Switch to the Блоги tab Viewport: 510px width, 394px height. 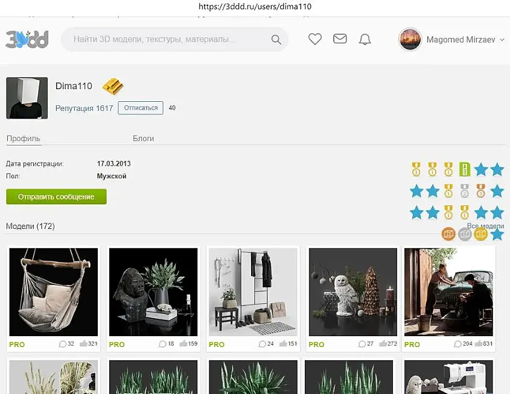click(143, 138)
